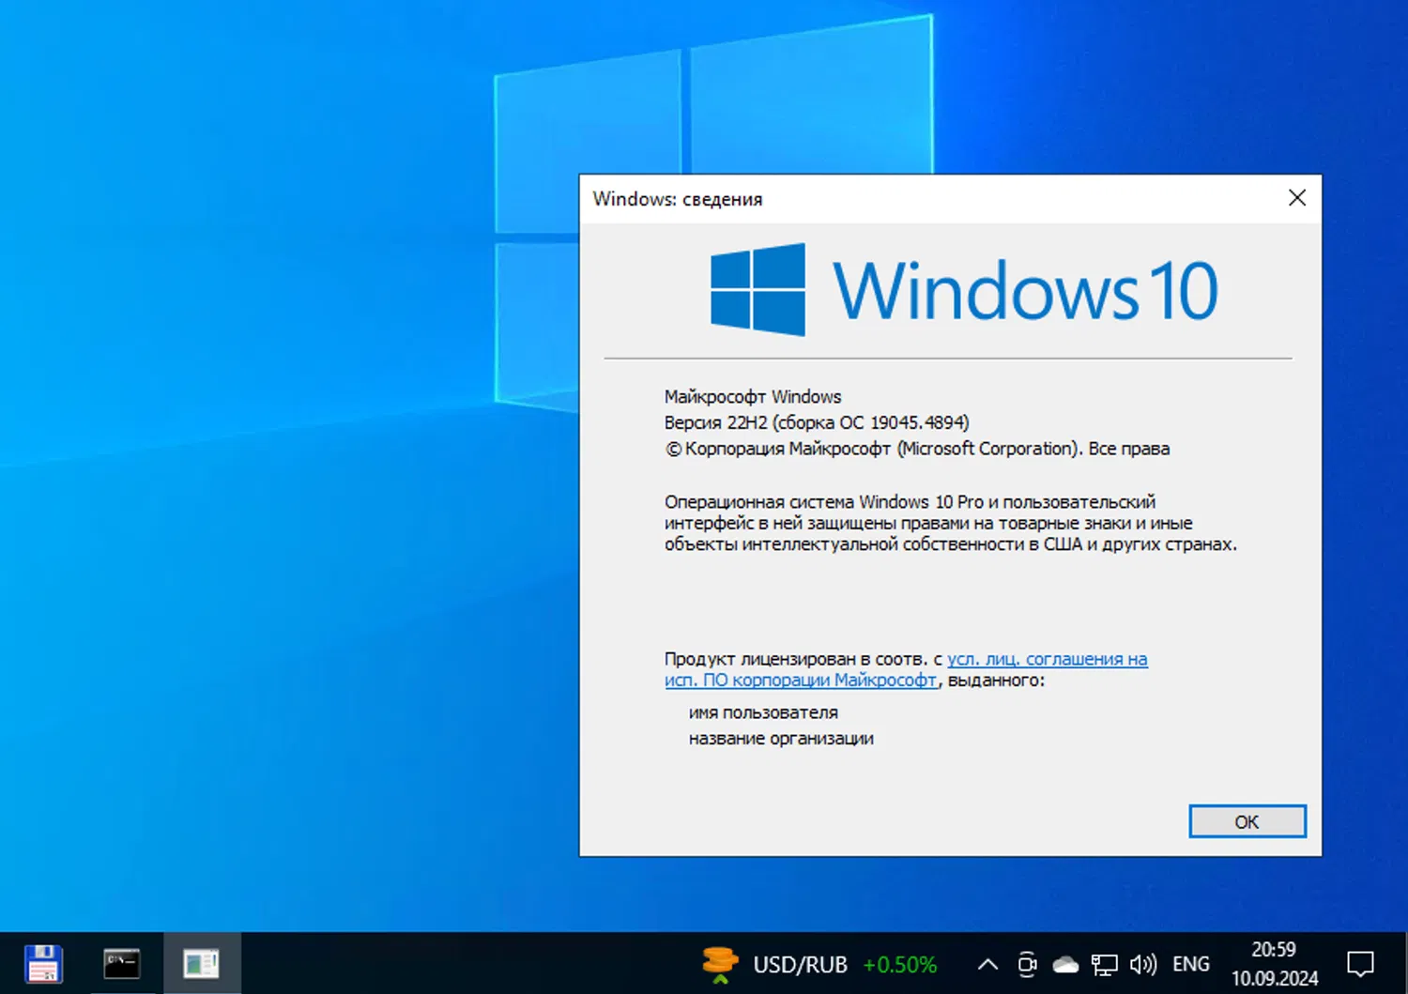The width and height of the screenshot is (1408, 994).
Task: Click the screen capture tray icon
Action: tap(1027, 964)
